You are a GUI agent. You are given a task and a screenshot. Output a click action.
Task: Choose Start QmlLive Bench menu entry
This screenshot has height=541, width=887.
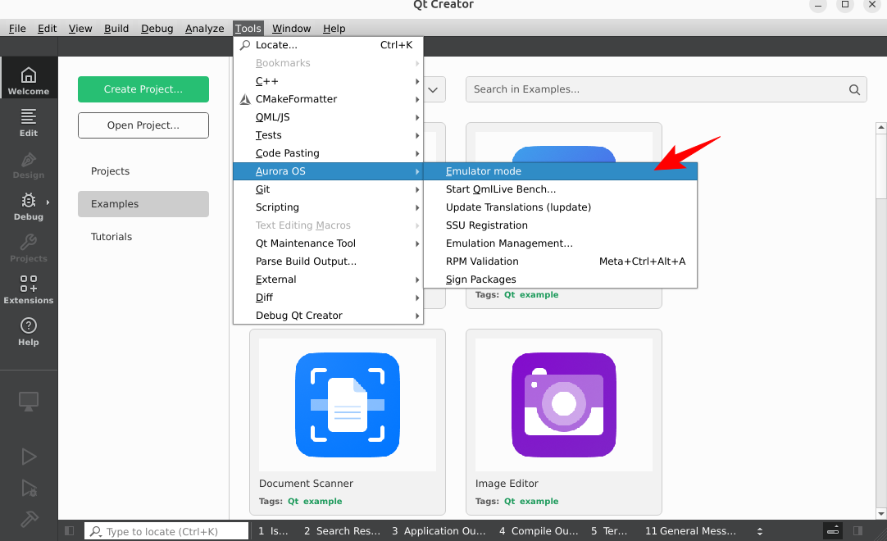[560, 189]
